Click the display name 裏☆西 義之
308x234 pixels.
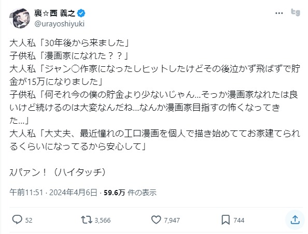[54, 13]
